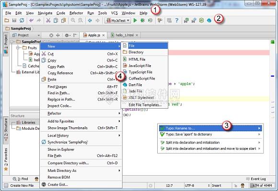Open the Project panel gear settings dropdown
The image size is (278, 191).
coord(68,35)
